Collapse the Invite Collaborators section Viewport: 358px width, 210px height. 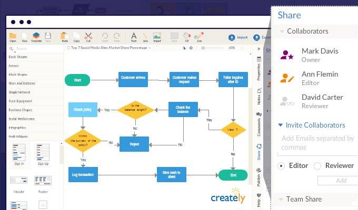click(x=281, y=125)
